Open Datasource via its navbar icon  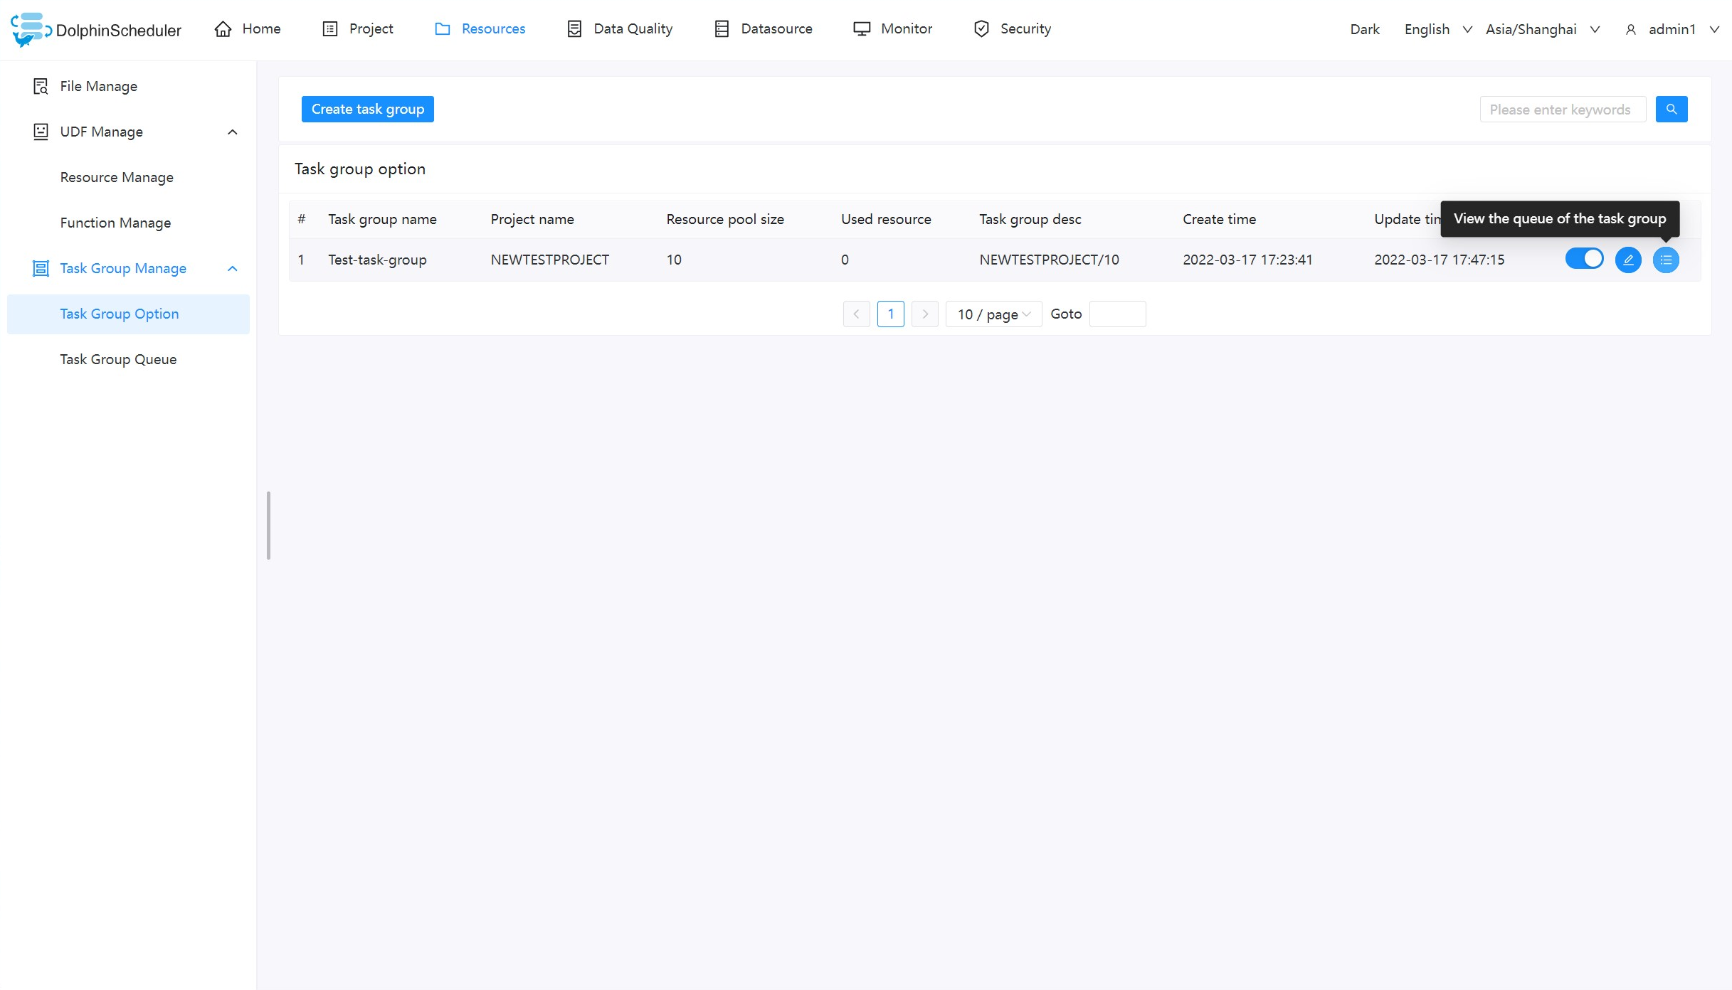coord(722,28)
